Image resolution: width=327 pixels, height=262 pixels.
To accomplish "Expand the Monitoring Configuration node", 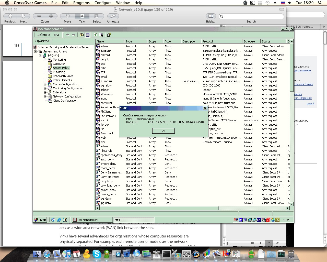I will [x=45, y=88].
